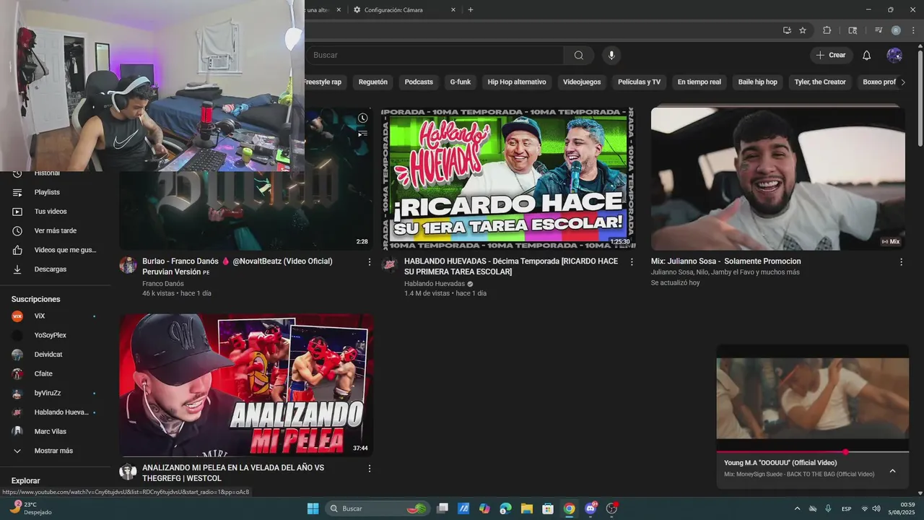
Task: Click the Crear button
Action: pyautogui.click(x=831, y=56)
